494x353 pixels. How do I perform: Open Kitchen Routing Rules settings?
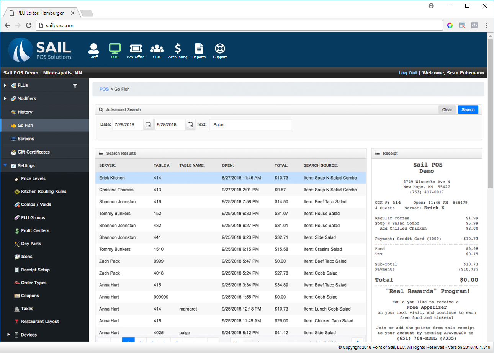[44, 191]
